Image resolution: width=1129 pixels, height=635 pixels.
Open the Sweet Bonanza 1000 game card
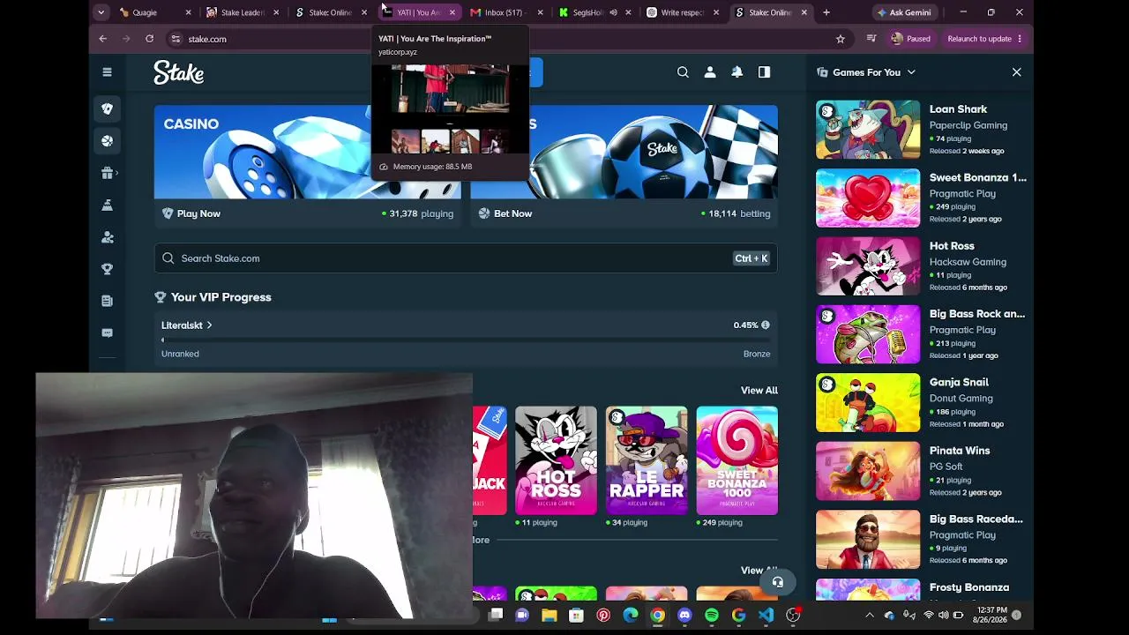[x=737, y=460]
